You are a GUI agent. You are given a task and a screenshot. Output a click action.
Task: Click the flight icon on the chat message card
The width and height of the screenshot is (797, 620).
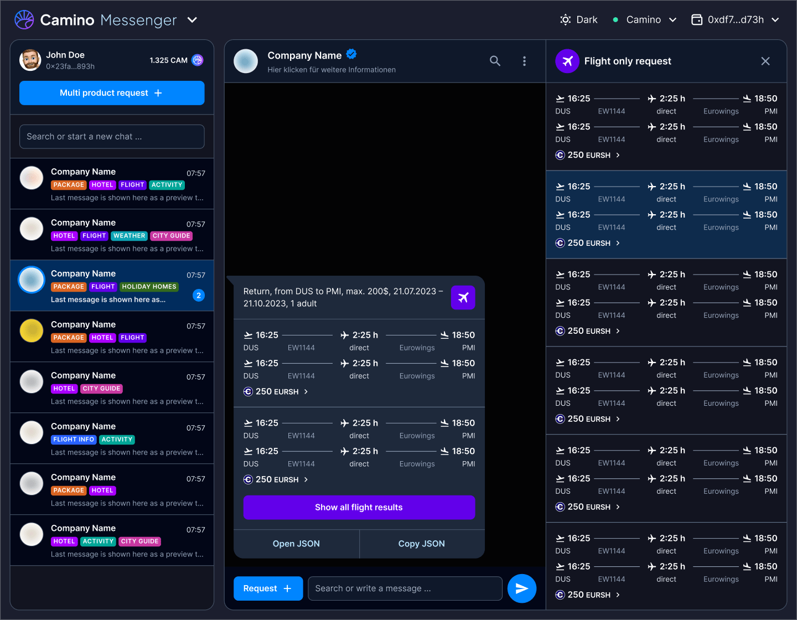[463, 297]
